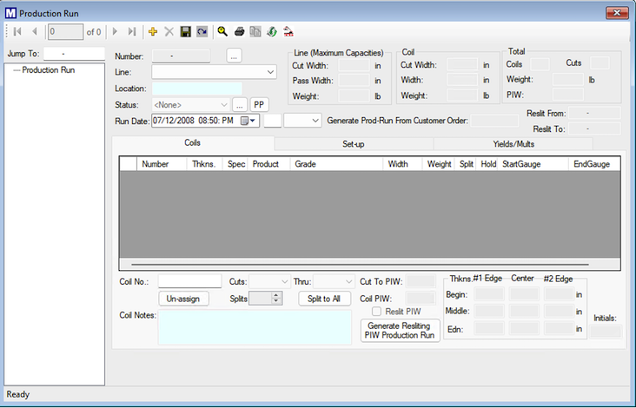
Task: Go to the last record arrow
Action: click(x=132, y=31)
